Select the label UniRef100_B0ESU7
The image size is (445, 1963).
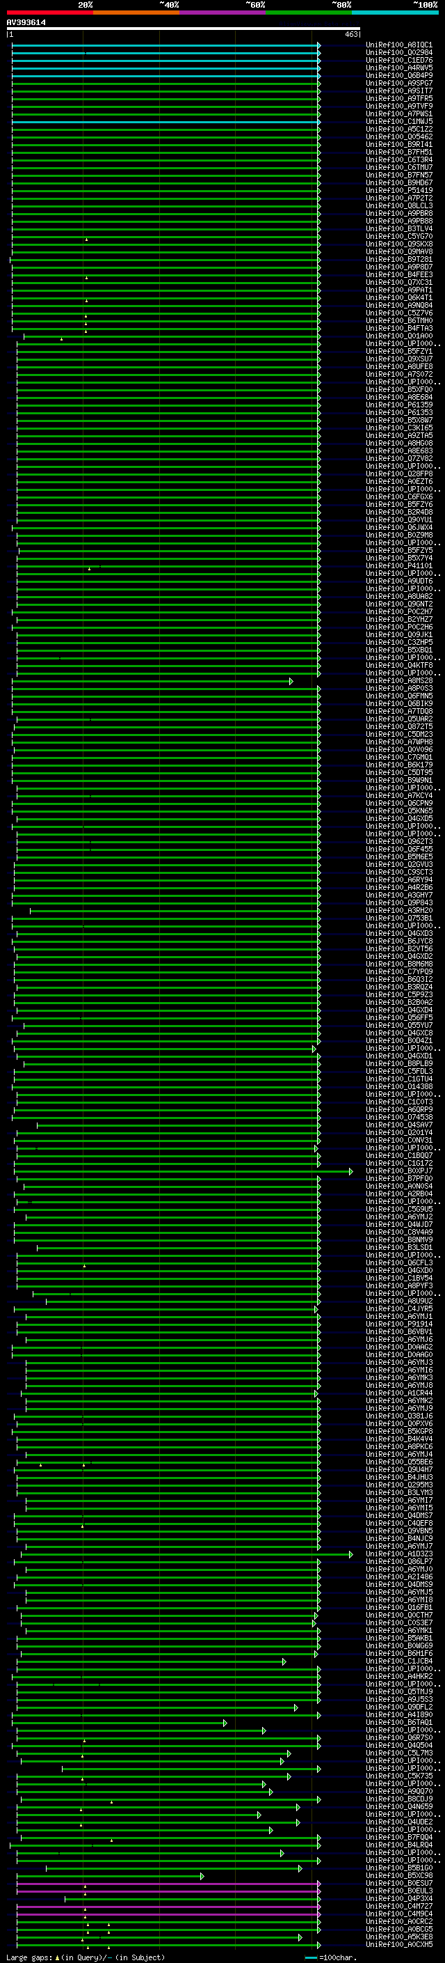point(398,1884)
